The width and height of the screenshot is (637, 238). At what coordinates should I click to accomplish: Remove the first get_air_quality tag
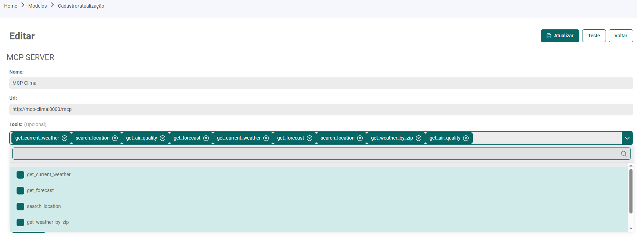pyautogui.click(x=163, y=138)
